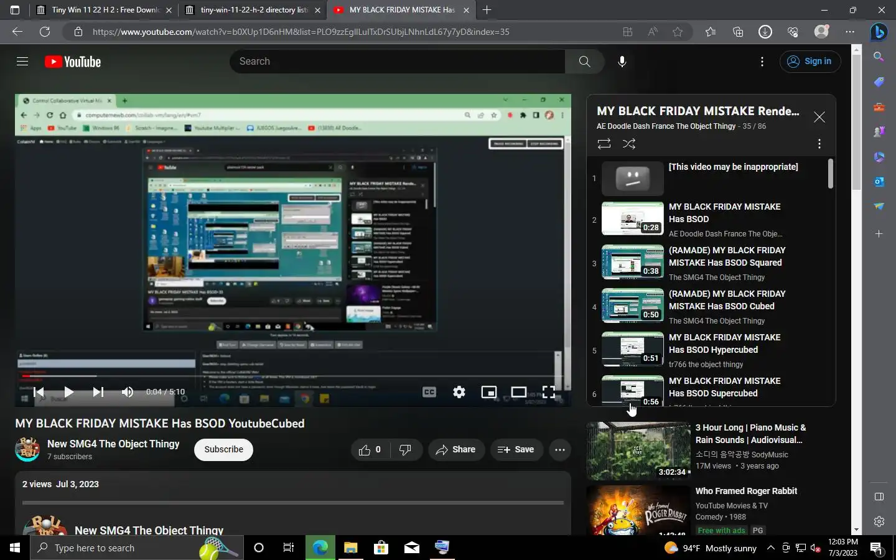Viewport: 896px width, 560px height.
Task: Sign in to YouTube
Action: click(810, 62)
